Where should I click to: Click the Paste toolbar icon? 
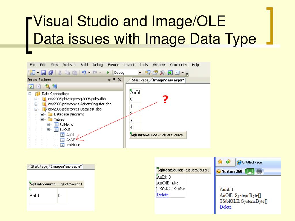click(x=75, y=73)
